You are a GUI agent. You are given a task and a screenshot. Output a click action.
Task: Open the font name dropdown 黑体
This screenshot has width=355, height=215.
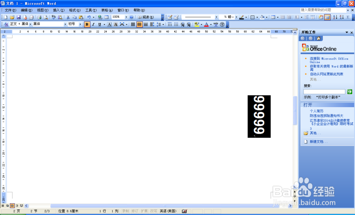point(65,24)
